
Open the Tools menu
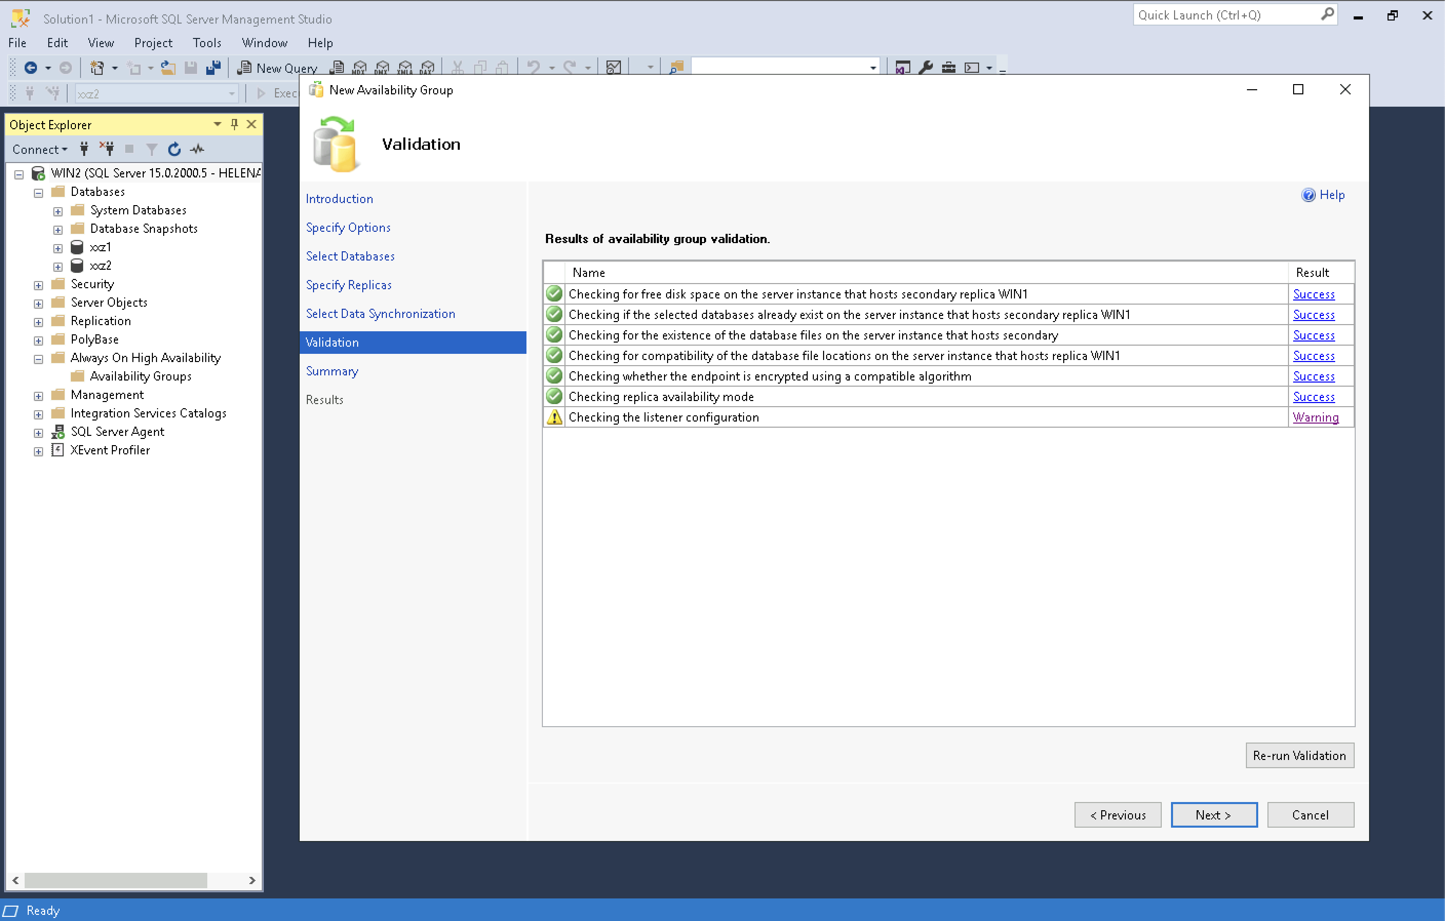coord(206,43)
